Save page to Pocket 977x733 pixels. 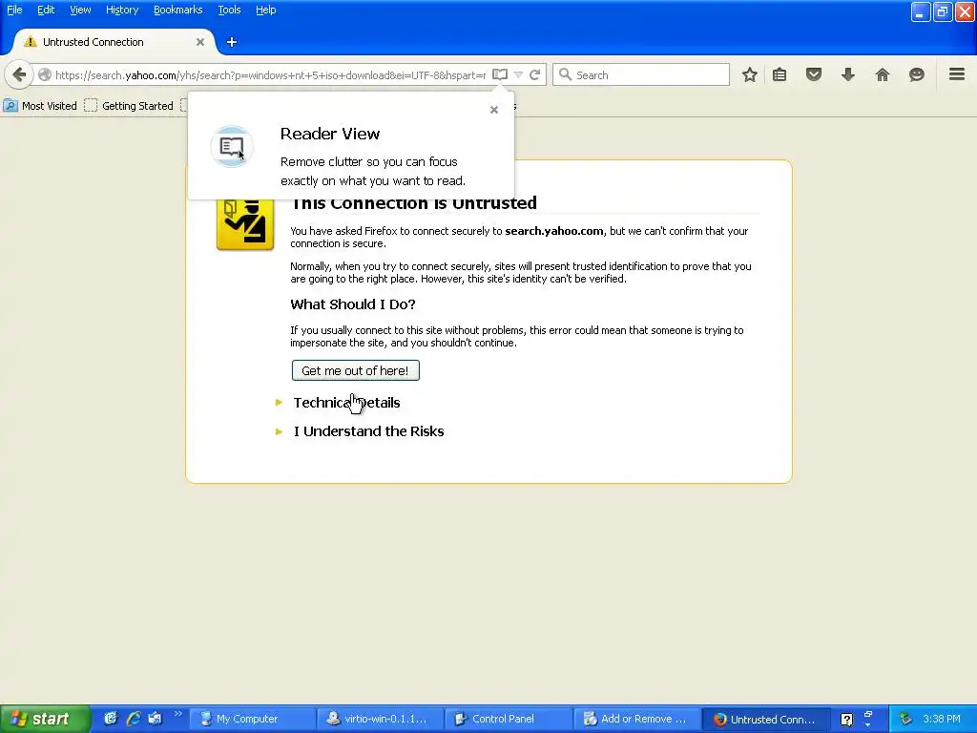tap(814, 74)
